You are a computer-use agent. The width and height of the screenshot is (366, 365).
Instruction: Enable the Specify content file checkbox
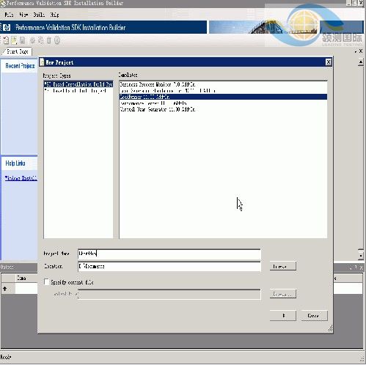pos(46,282)
